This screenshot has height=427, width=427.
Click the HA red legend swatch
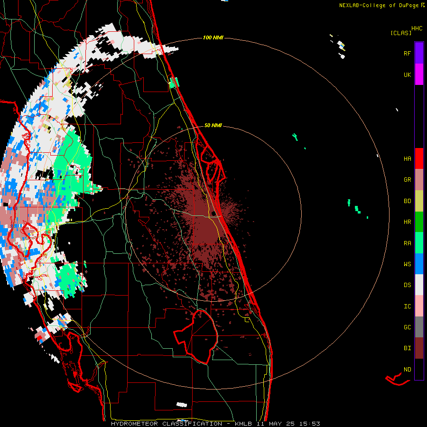point(419,158)
